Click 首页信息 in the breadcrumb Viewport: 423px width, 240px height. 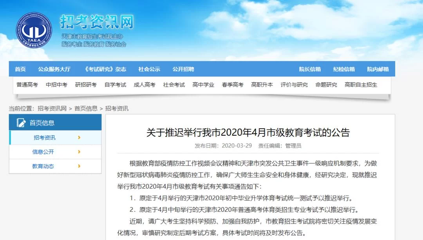coord(86,108)
